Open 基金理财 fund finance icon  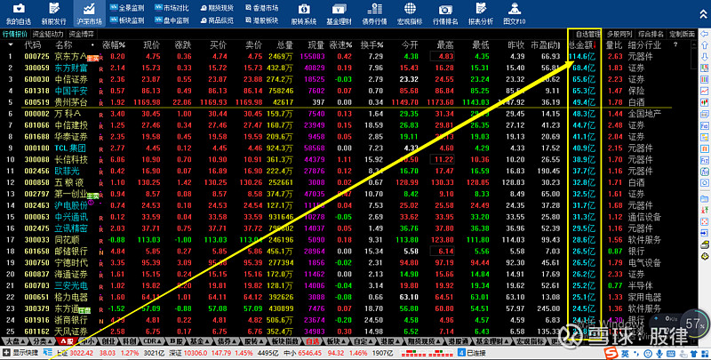pos(340,13)
